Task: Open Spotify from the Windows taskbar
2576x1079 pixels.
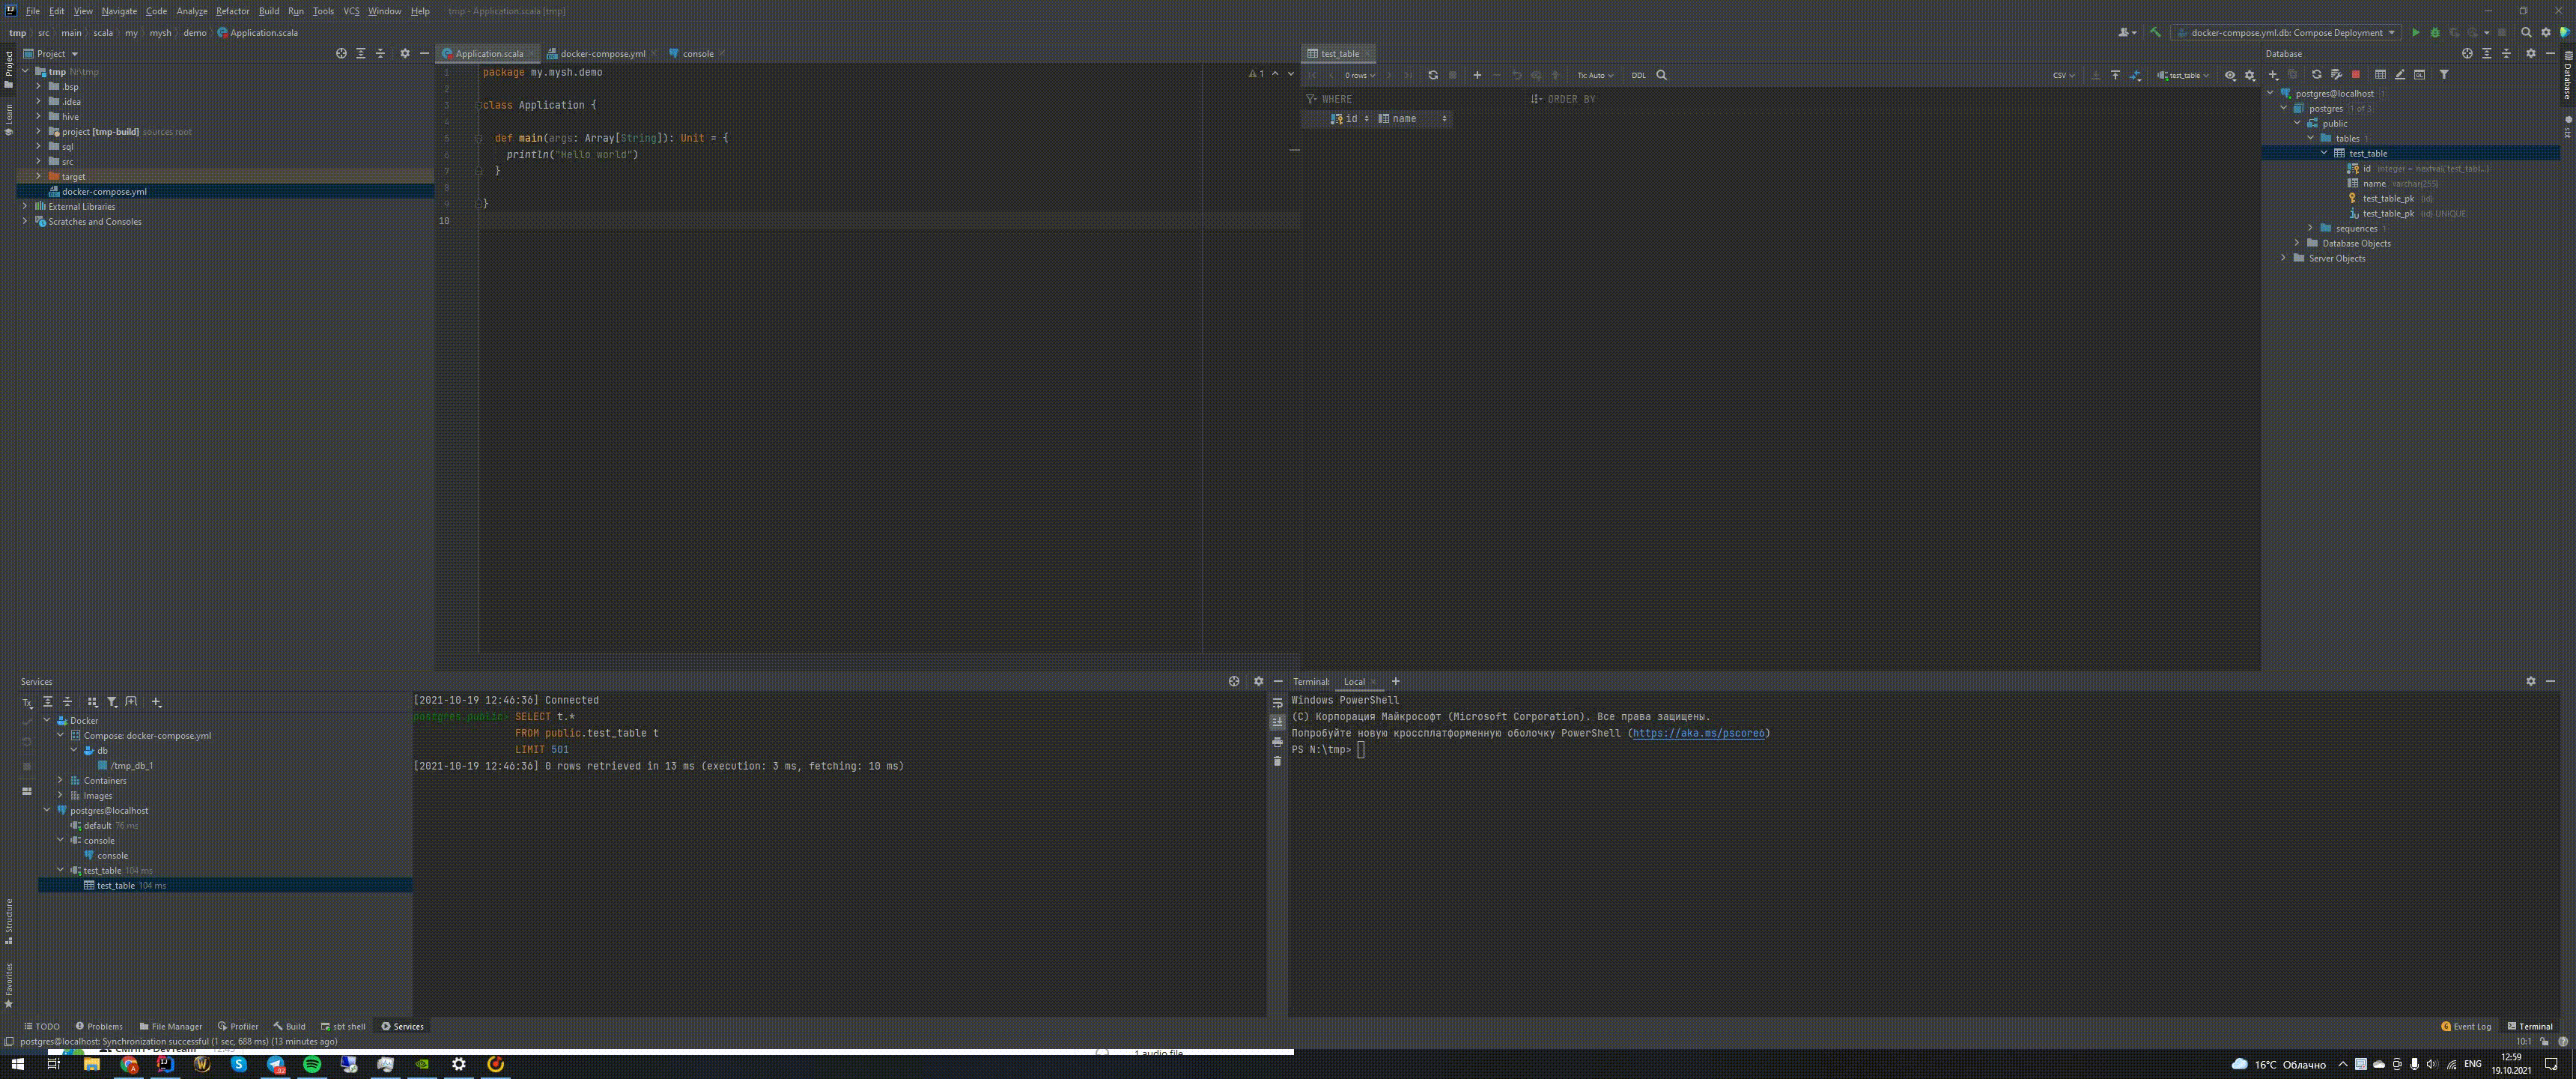Action: tap(312, 1064)
